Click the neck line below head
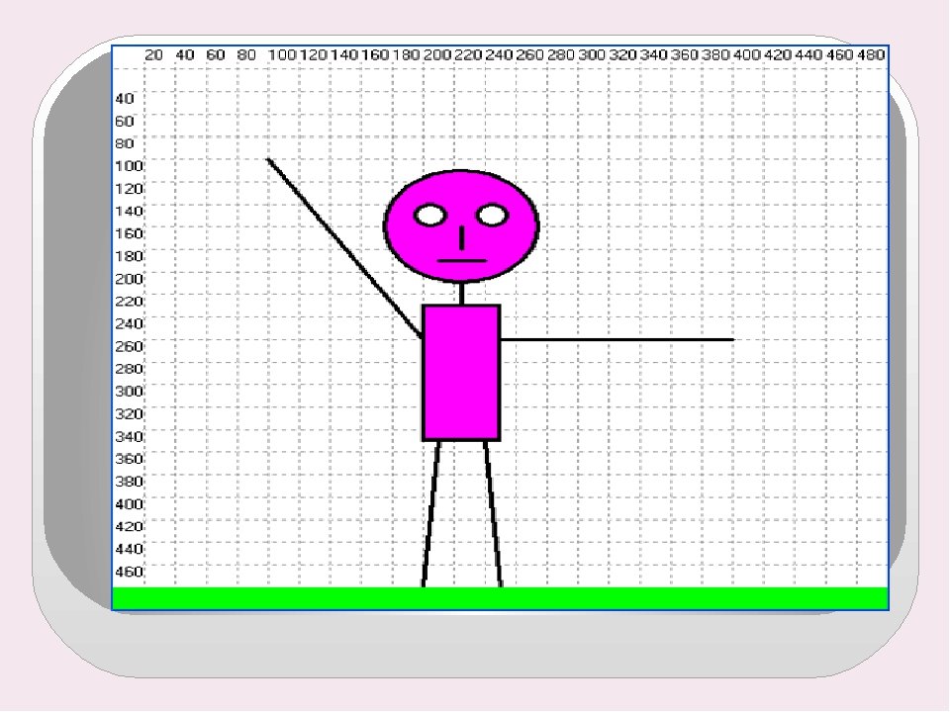Image resolution: width=950 pixels, height=712 pixels. point(462,294)
